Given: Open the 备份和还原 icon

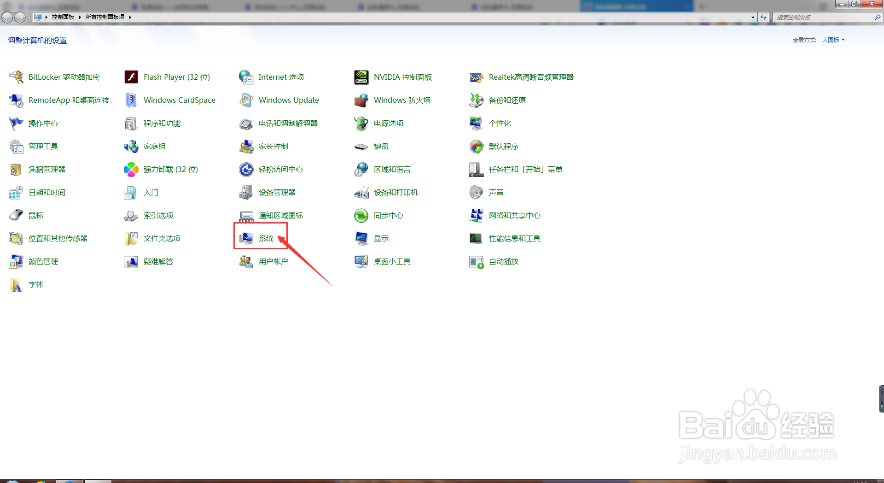Looking at the screenshot, I should point(477,100).
